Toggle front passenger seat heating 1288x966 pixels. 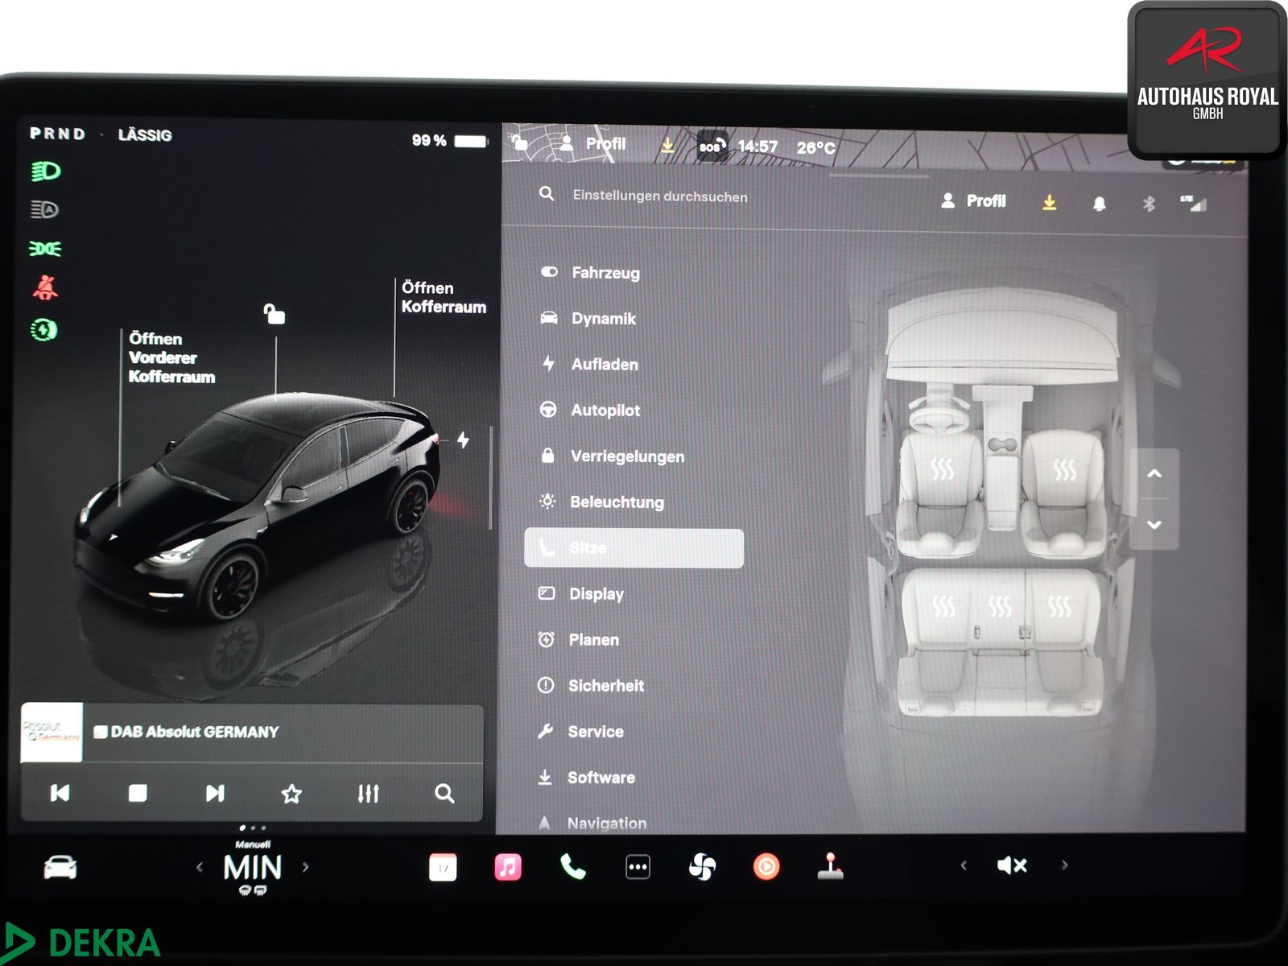coord(1064,469)
